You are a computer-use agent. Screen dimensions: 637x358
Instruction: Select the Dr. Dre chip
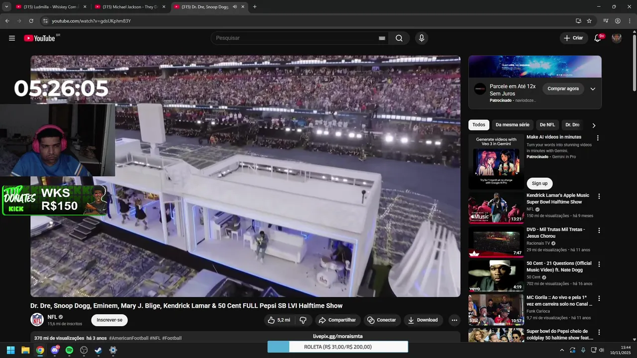(x=572, y=125)
